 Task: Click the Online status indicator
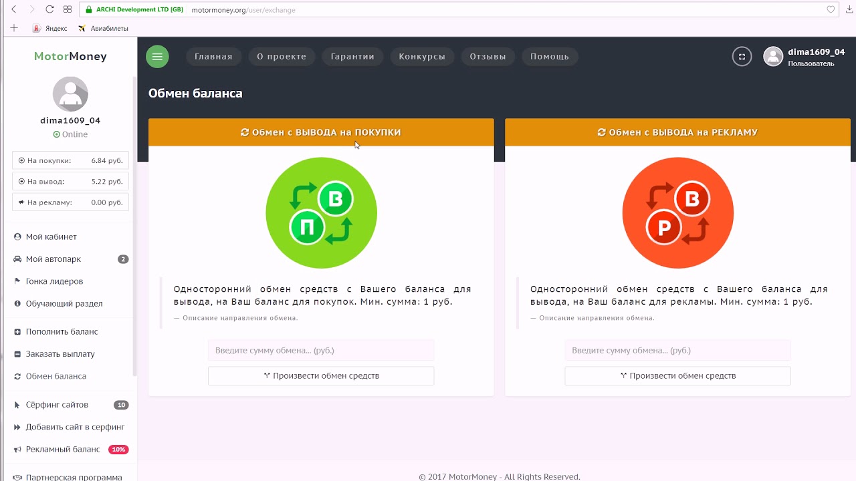[x=70, y=134]
